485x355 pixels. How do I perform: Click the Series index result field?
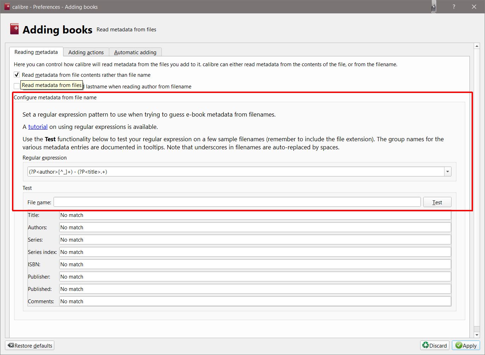(x=255, y=252)
